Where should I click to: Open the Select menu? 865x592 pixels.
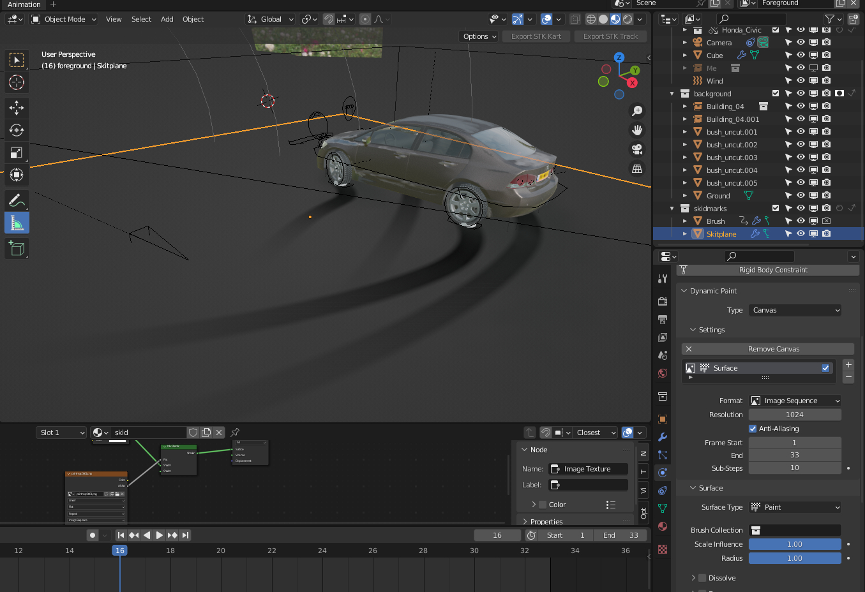click(x=141, y=19)
